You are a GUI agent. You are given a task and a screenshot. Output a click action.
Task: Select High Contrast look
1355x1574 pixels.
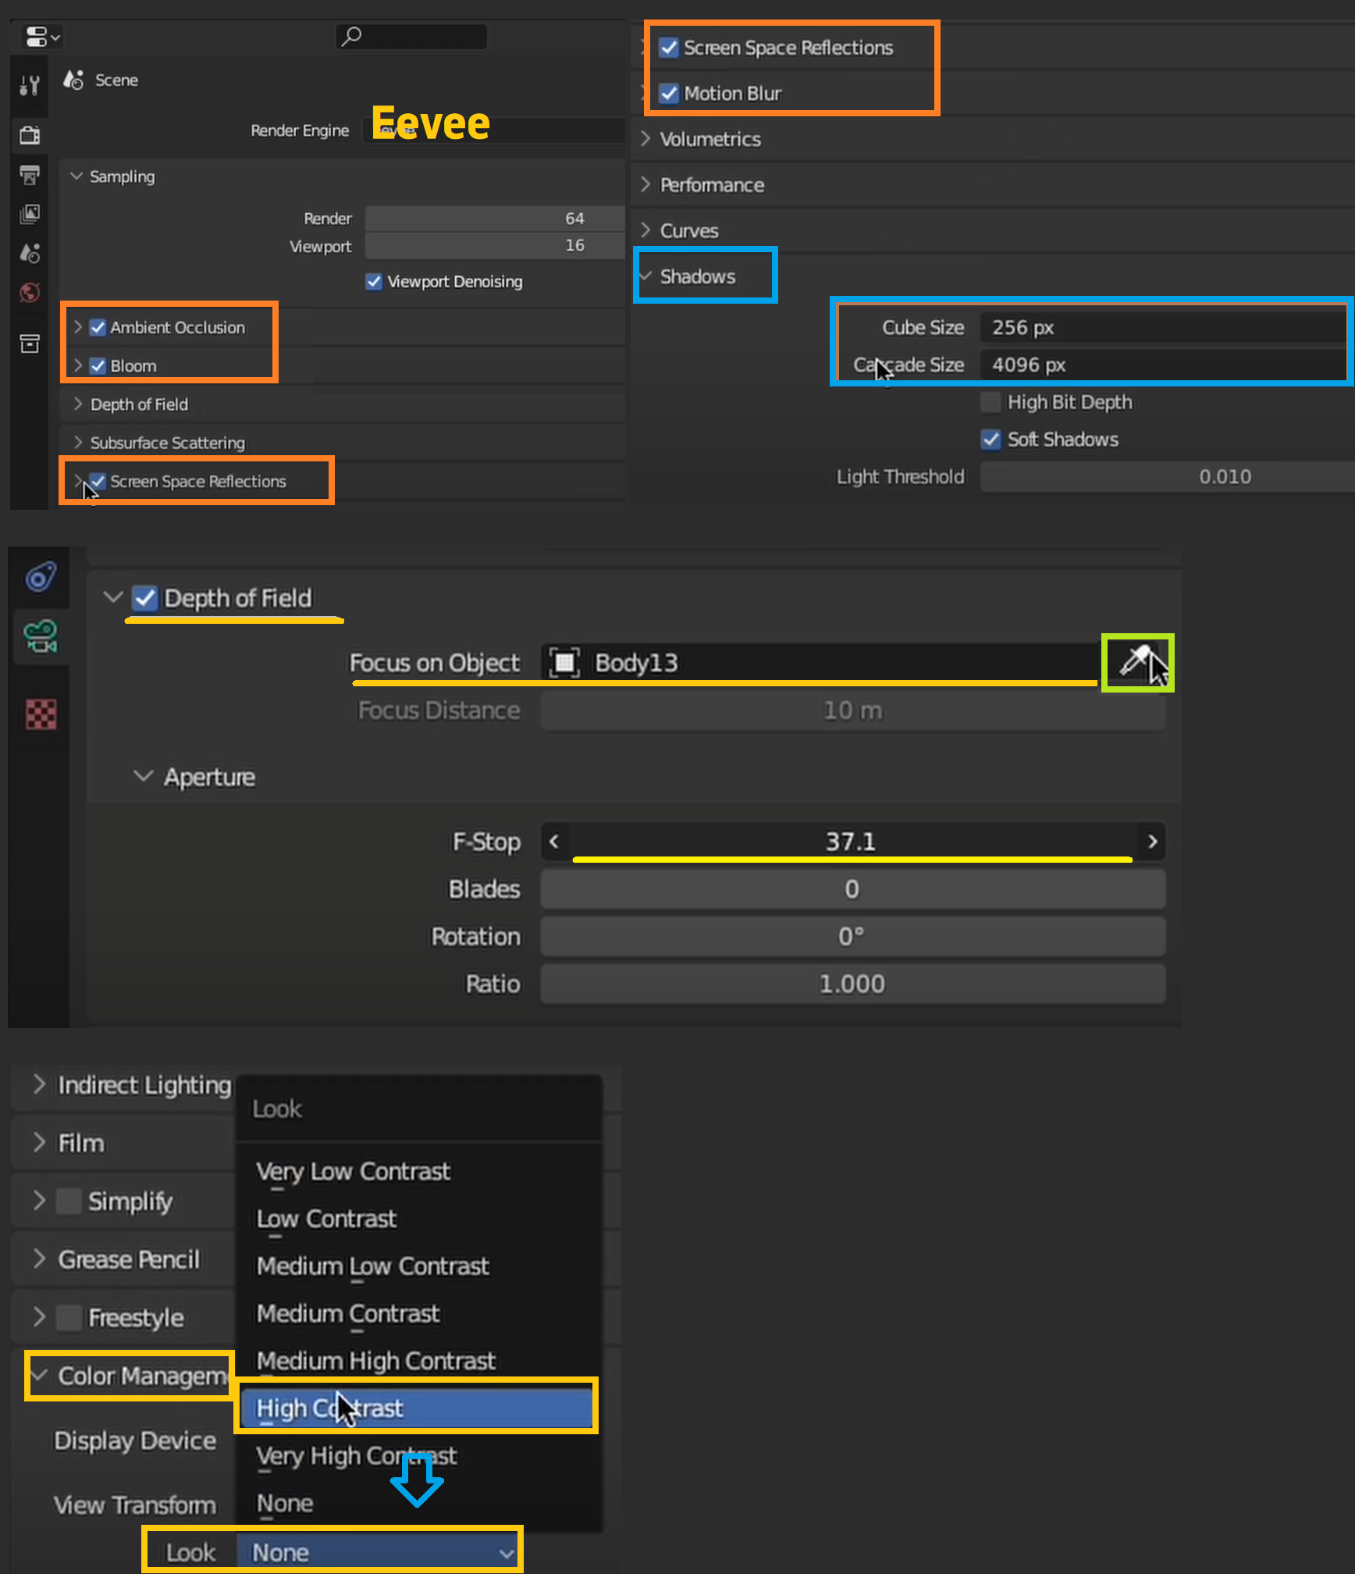click(417, 1408)
